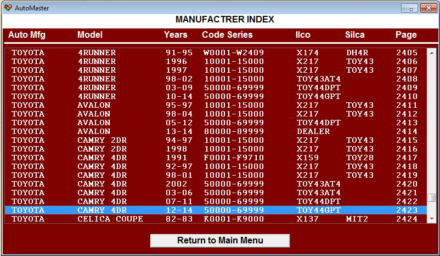
Task: Click the Years column header
Action: point(176,34)
